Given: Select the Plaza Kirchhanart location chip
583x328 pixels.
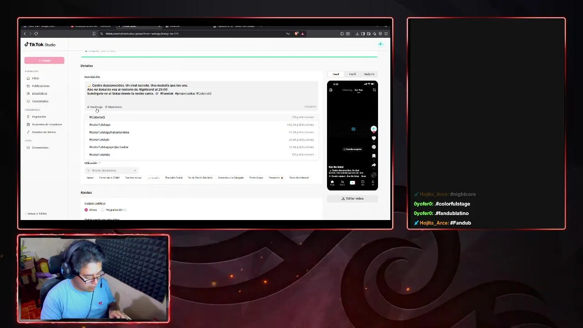Looking at the screenshot, I should point(299,178).
